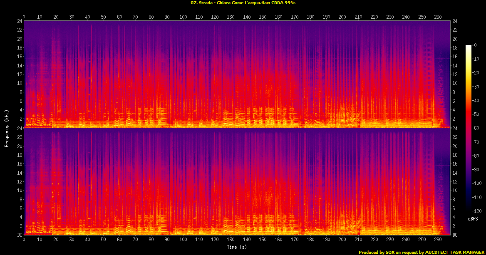The width and height of the screenshot is (486, 255).
Task: Select the -70 value on the dBFS scale
Action: (x=476, y=142)
